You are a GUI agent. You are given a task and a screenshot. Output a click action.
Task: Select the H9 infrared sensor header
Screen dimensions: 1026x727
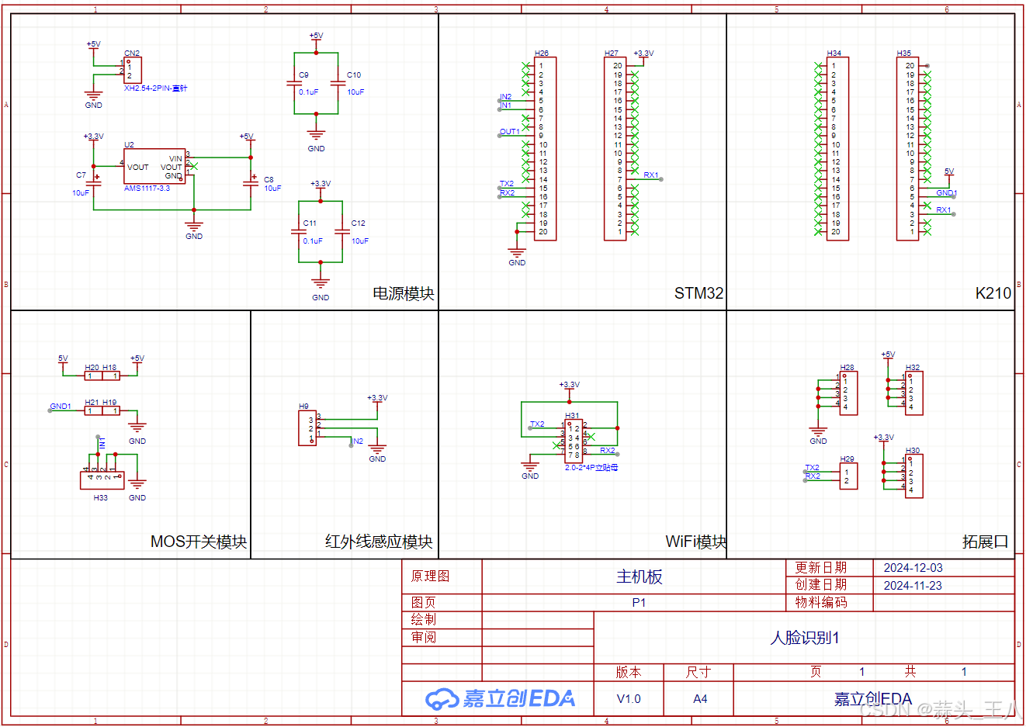pyautogui.click(x=307, y=428)
